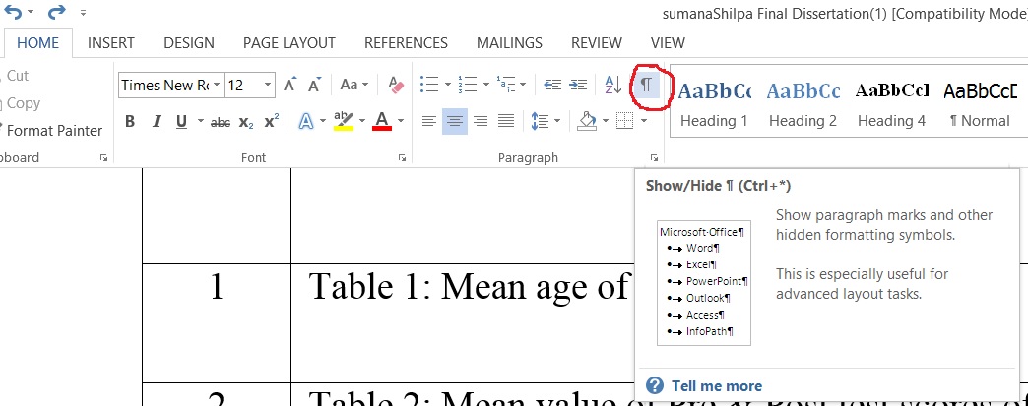
Task: Apply the Heading 2 style
Action: [803, 103]
